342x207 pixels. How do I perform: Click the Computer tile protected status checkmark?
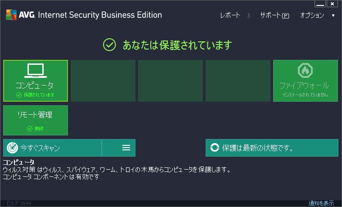click(x=19, y=95)
